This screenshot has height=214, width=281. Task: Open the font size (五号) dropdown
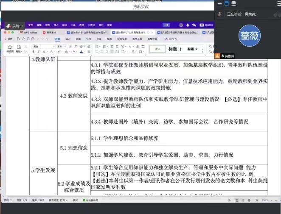pyautogui.click(x=61, y=46)
